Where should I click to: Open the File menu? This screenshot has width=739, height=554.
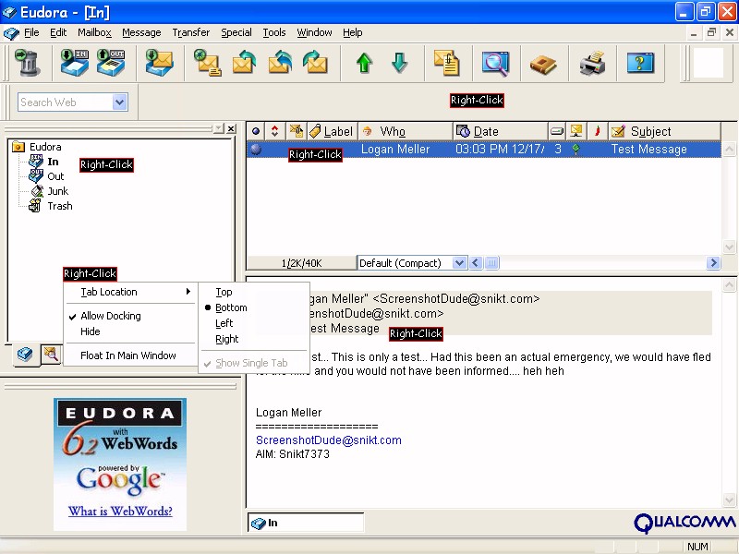coord(31,32)
